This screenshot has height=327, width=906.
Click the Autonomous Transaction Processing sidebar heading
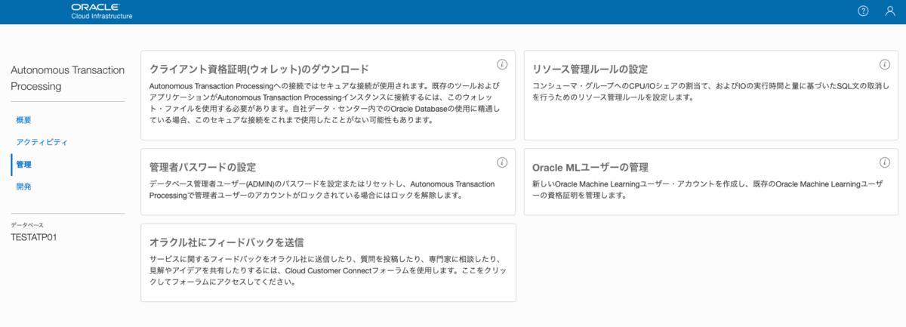pos(67,78)
